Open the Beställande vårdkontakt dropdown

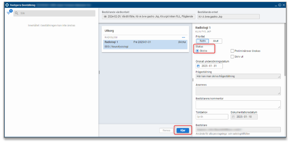click(x=149, y=16)
